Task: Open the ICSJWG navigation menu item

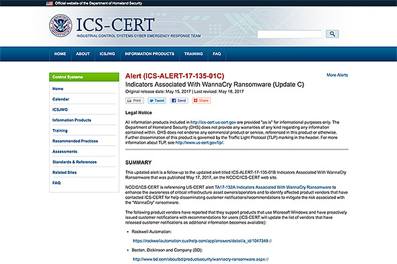Action: tap(108, 54)
